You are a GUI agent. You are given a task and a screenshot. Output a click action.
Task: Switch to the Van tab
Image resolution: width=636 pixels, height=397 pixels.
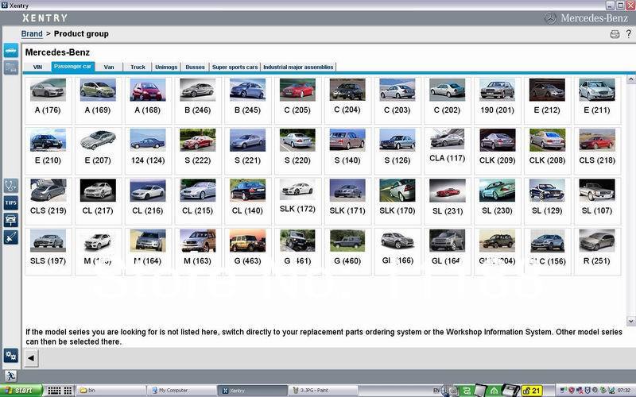point(109,67)
